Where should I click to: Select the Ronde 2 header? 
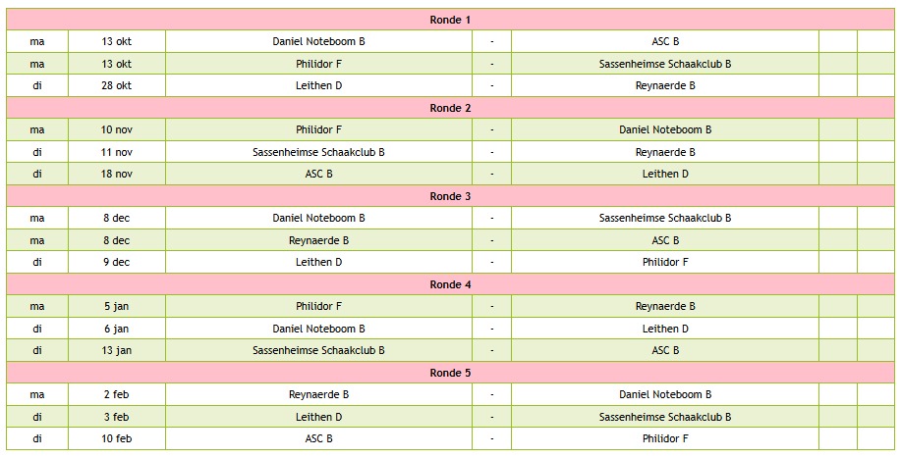[450, 108]
